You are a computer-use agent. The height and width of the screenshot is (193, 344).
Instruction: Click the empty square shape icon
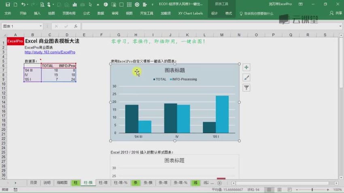121,4
